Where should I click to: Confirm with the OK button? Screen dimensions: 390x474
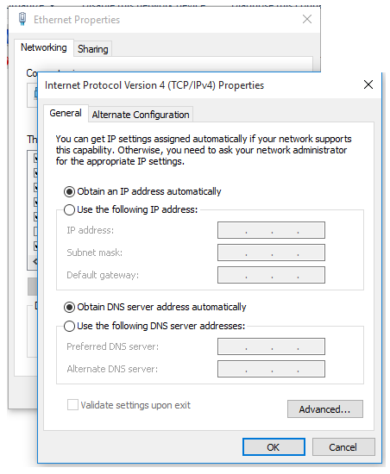point(274,447)
